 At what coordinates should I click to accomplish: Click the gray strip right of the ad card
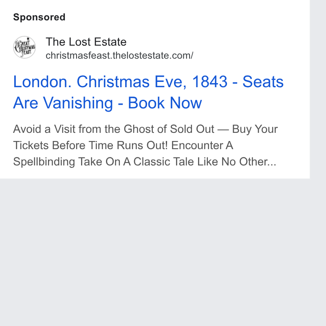[x=318, y=89]
